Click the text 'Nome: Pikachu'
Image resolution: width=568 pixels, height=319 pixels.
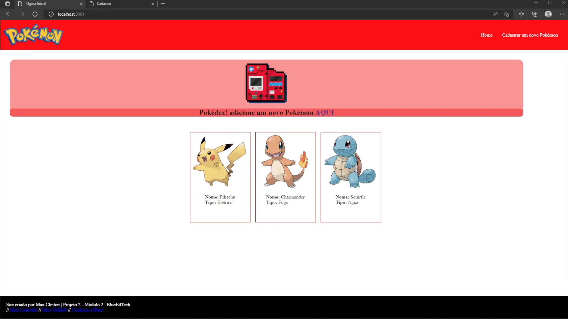pos(220,197)
